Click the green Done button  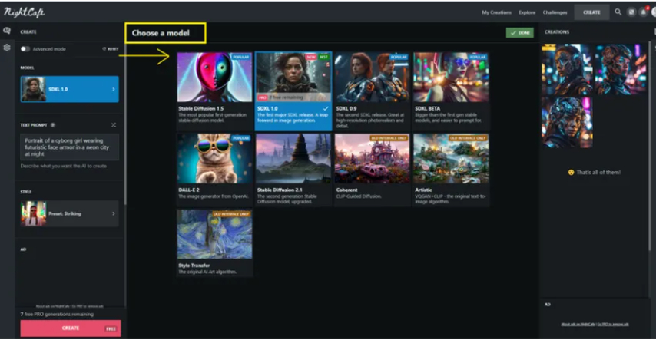click(519, 33)
